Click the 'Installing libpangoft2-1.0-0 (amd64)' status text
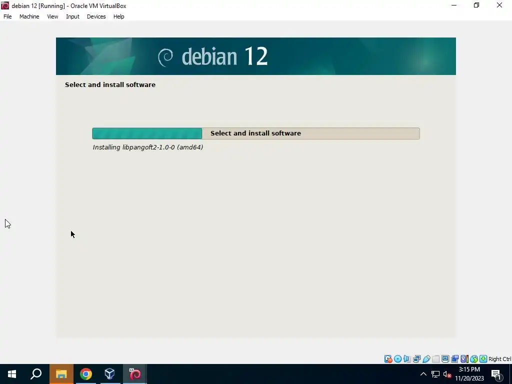The width and height of the screenshot is (512, 384). 148,147
